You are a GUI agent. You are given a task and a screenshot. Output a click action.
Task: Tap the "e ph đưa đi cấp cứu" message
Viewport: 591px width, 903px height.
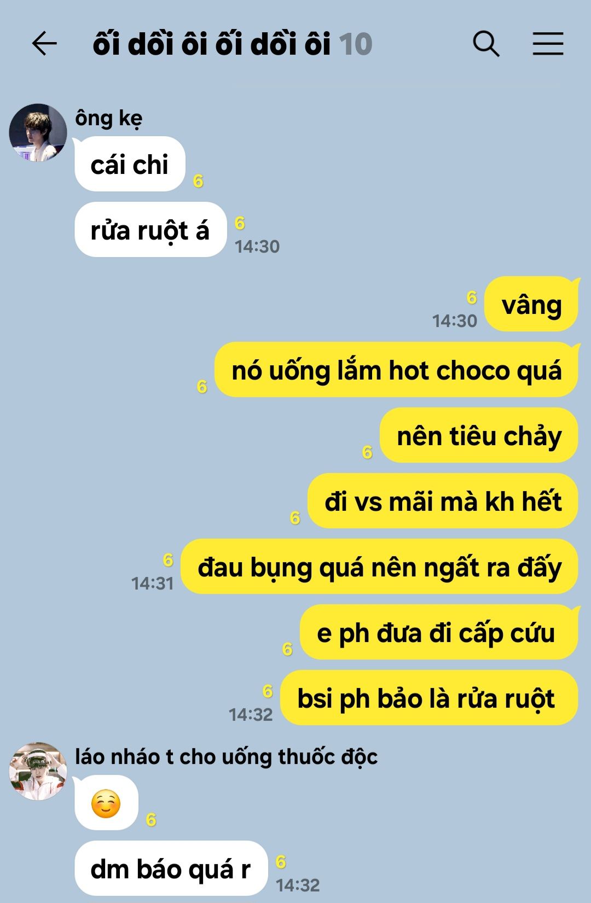pos(439,632)
